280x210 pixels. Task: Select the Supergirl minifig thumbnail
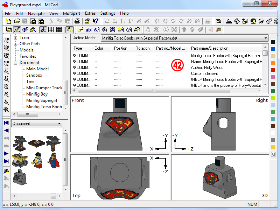click(x=53, y=161)
